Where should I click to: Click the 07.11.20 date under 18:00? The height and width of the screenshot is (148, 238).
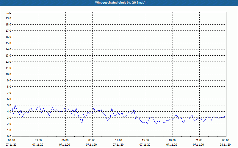point(172,145)
